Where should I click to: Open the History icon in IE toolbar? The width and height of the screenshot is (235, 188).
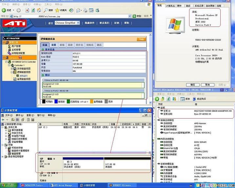coord(71,10)
